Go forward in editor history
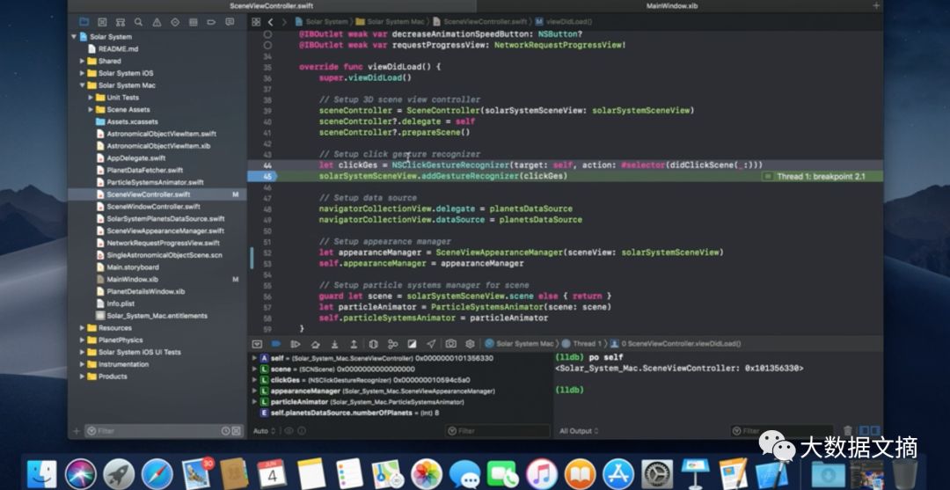 click(x=283, y=22)
